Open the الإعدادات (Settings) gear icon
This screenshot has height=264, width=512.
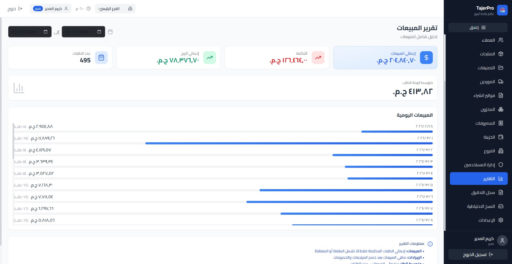click(501, 220)
